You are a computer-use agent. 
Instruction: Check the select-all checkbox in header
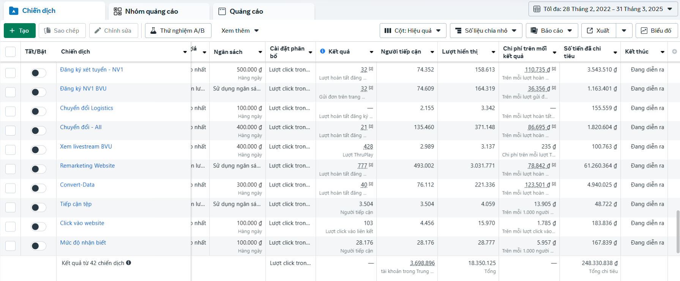(11, 52)
